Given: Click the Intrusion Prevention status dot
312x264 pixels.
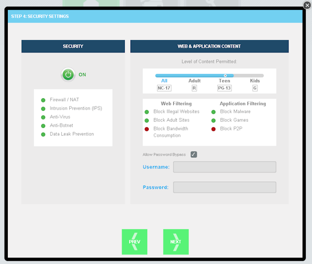Looking at the screenshot, I should tap(43, 109).
